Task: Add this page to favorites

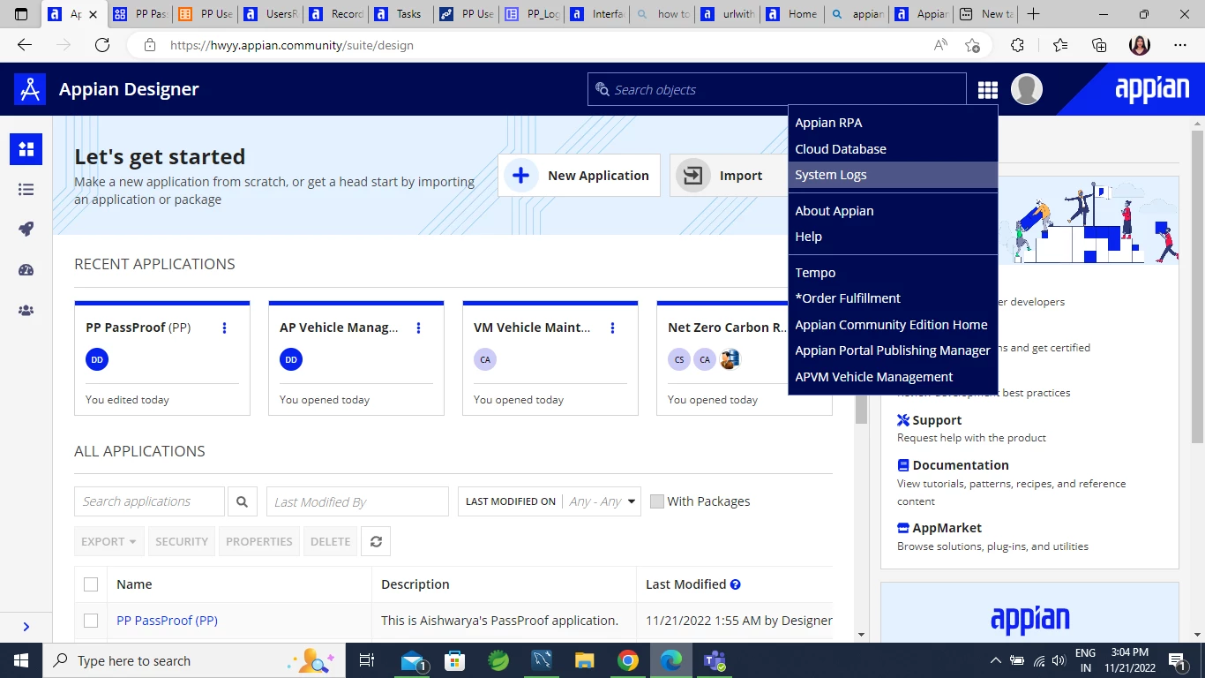Action: [973, 45]
